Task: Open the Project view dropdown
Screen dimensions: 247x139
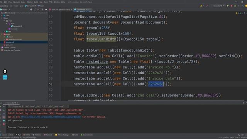Action: pos(5,10)
